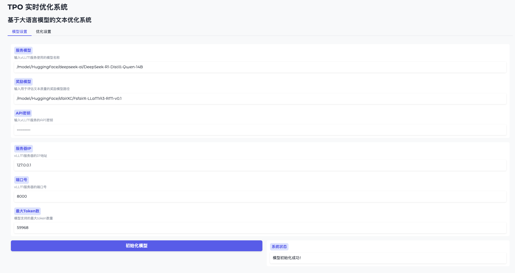The width and height of the screenshot is (515, 273).
Task: Select the 模型设置 tab
Action: (x=19, y=32)
